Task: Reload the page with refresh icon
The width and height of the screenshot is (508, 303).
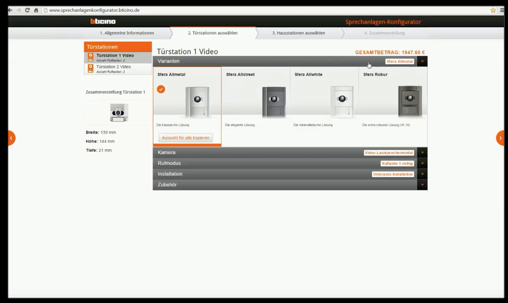Action: tap(27, 10)
